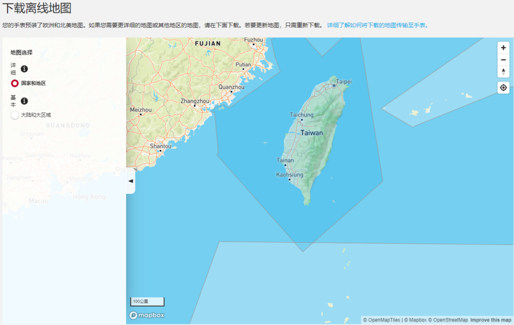
Task: Click the FUJIAN province label
Action: [x=208, y=44]
